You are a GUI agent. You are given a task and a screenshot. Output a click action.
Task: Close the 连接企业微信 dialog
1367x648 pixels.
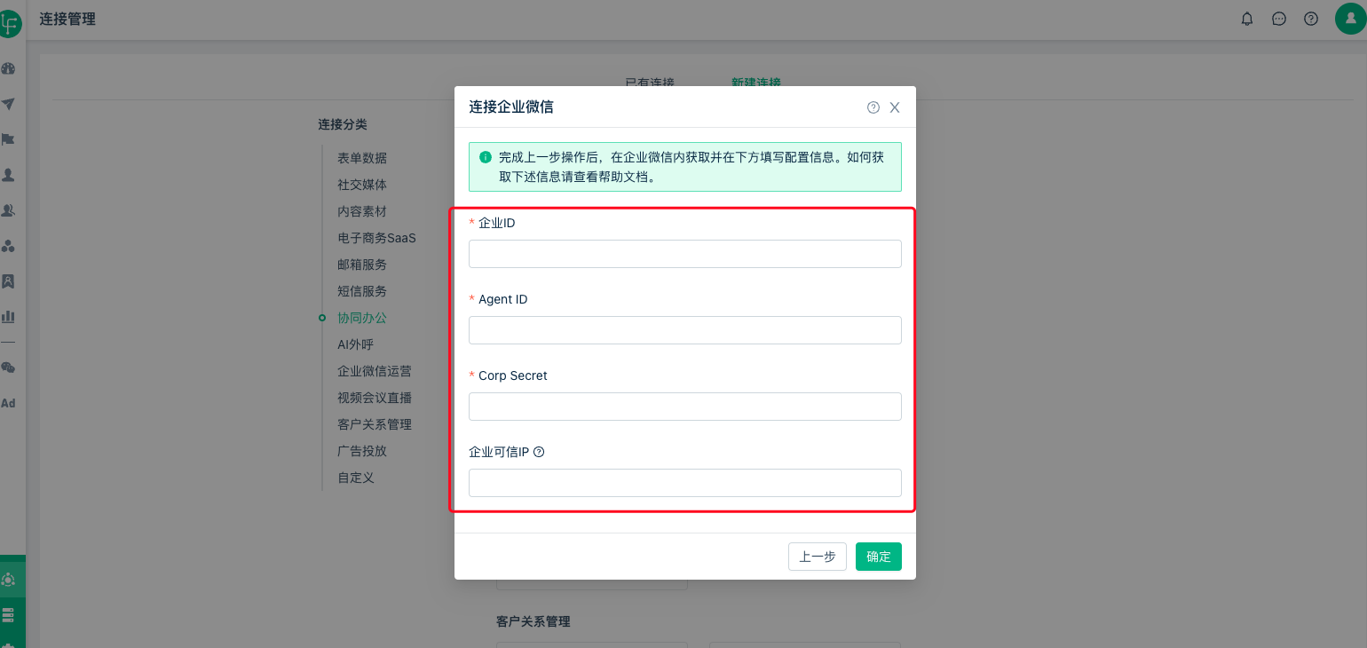pos(895,107)
